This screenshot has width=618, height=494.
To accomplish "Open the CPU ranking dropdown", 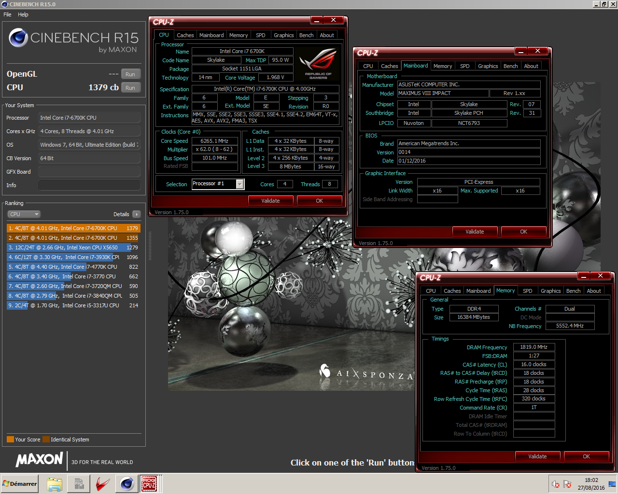I will click(x=24, y=214).
